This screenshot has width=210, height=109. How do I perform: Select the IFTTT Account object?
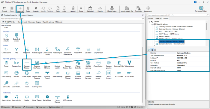click(x=109, y=75)
